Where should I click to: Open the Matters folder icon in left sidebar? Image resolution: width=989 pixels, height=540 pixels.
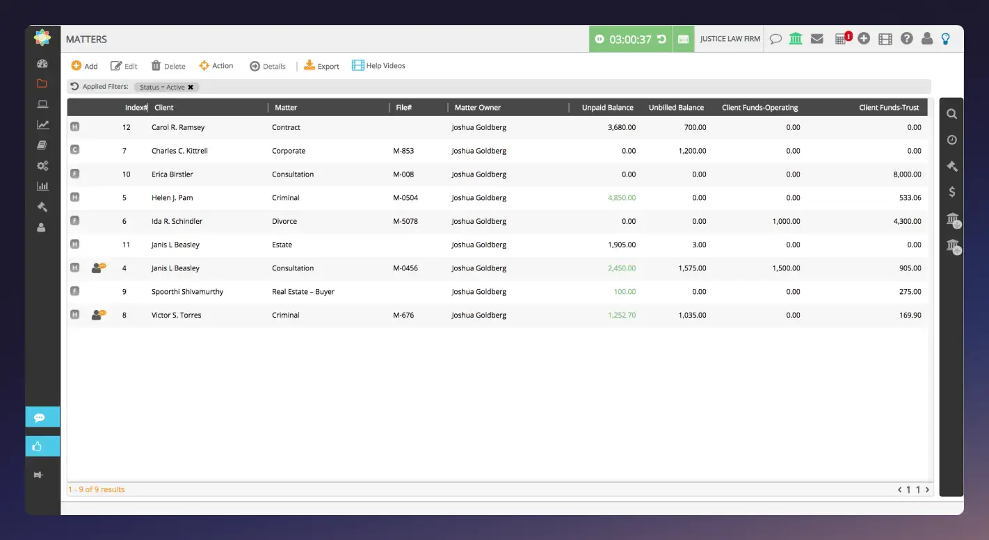tap(42, 83)
